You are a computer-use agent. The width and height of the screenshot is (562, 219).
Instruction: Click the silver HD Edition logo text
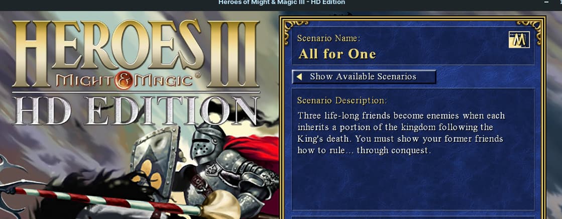point(135,110)
